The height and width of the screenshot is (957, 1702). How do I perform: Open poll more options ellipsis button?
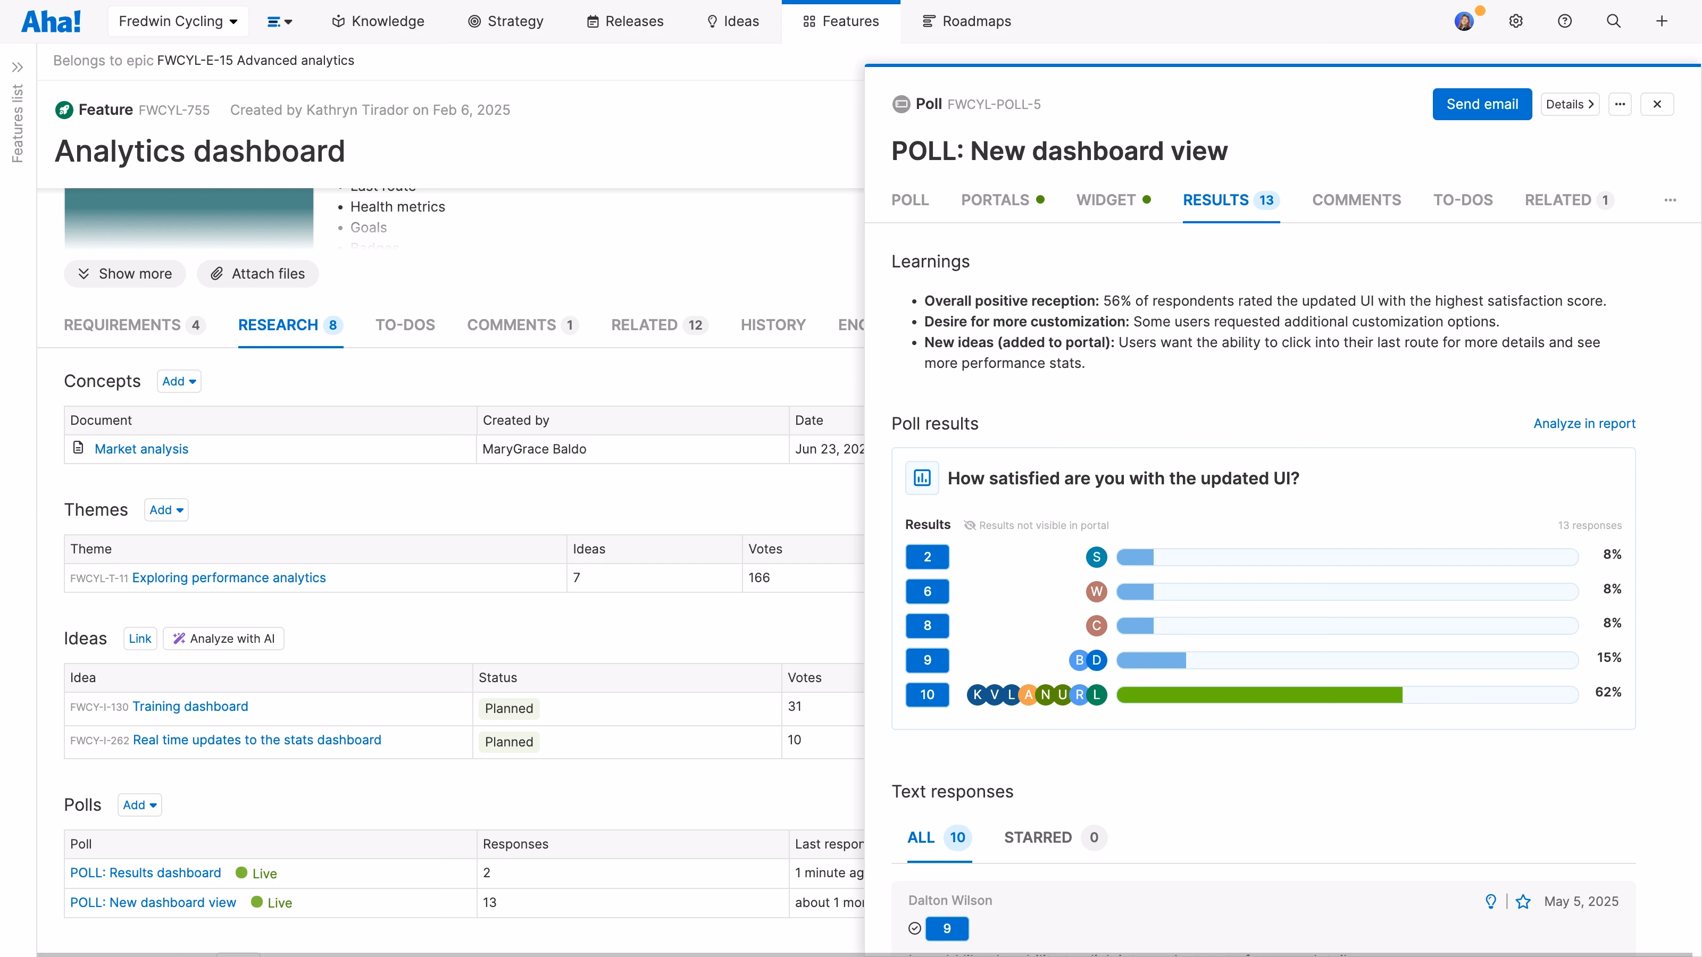1620,104
